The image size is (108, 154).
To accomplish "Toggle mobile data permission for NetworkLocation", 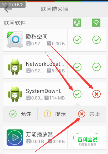I will 77,67.
